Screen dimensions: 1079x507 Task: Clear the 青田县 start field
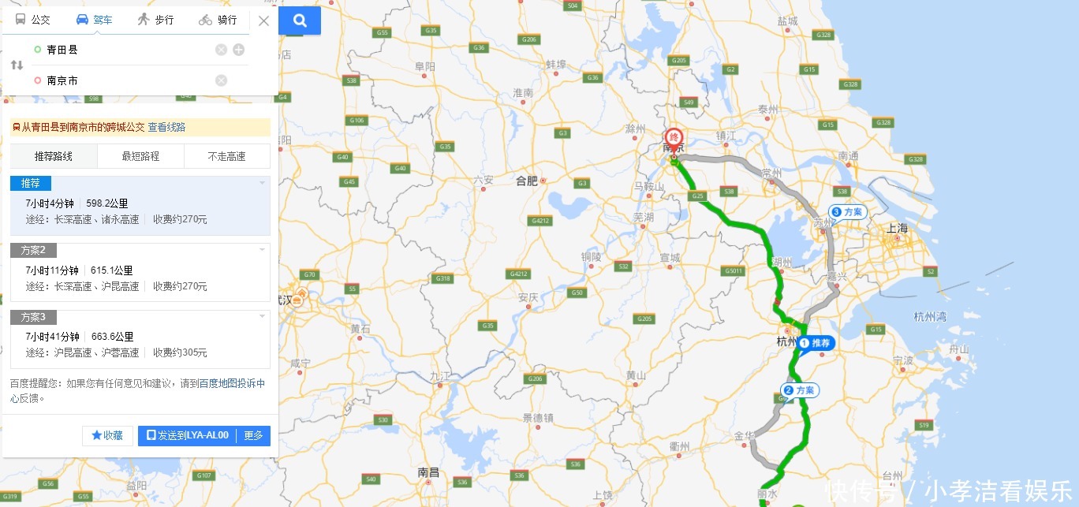coord(221,50)
